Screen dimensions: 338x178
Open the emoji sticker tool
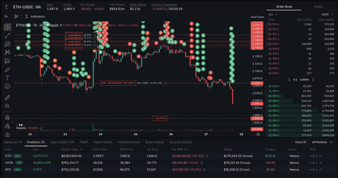pyautogui.click(x=7, y=86)
